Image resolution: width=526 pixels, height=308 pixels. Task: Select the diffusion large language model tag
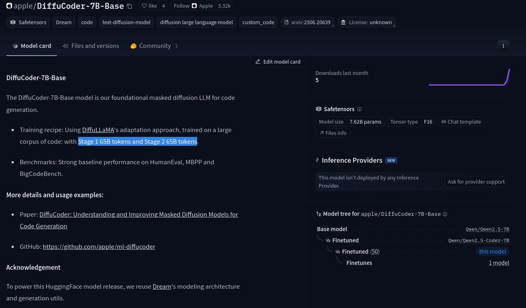click(196, 23)
